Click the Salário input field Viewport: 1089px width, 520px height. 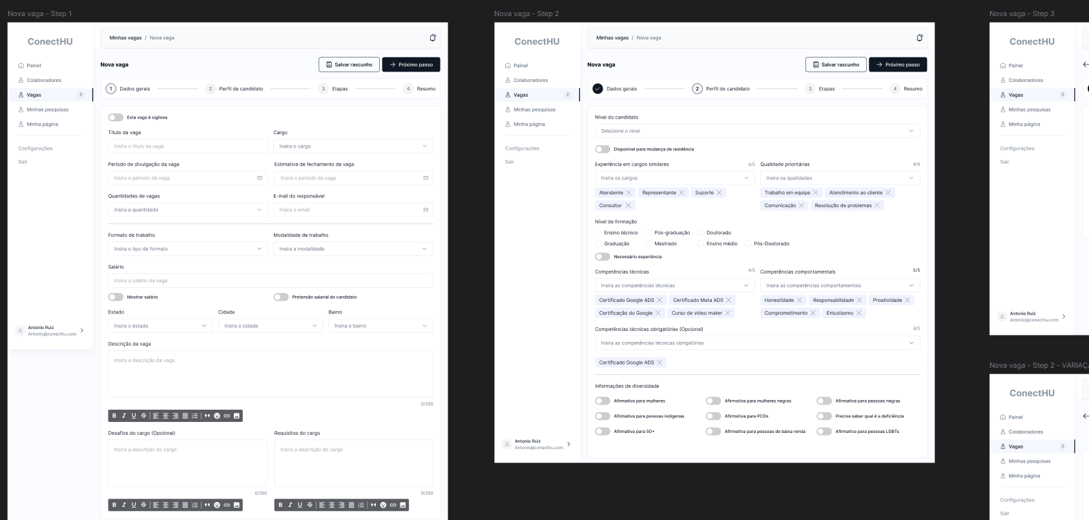click(271, 281)
